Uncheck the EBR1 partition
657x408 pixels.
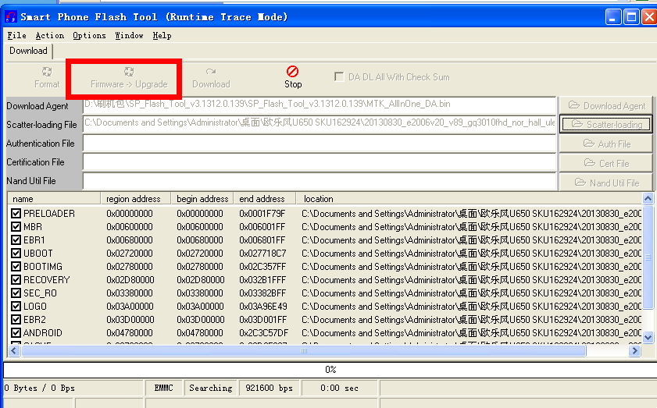[16, 240]
